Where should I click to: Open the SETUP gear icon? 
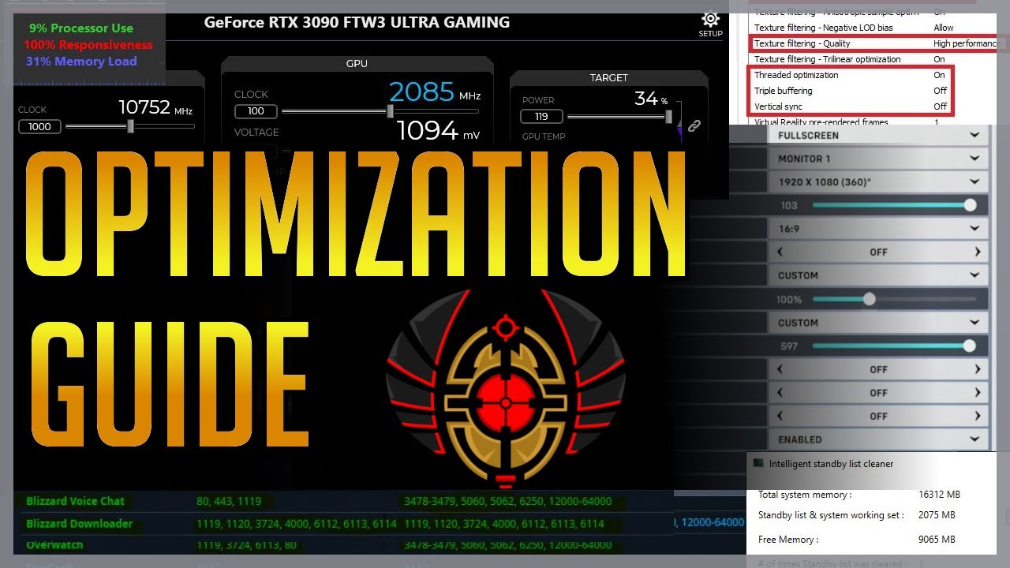pyautogui.click(x=710, y=20)
